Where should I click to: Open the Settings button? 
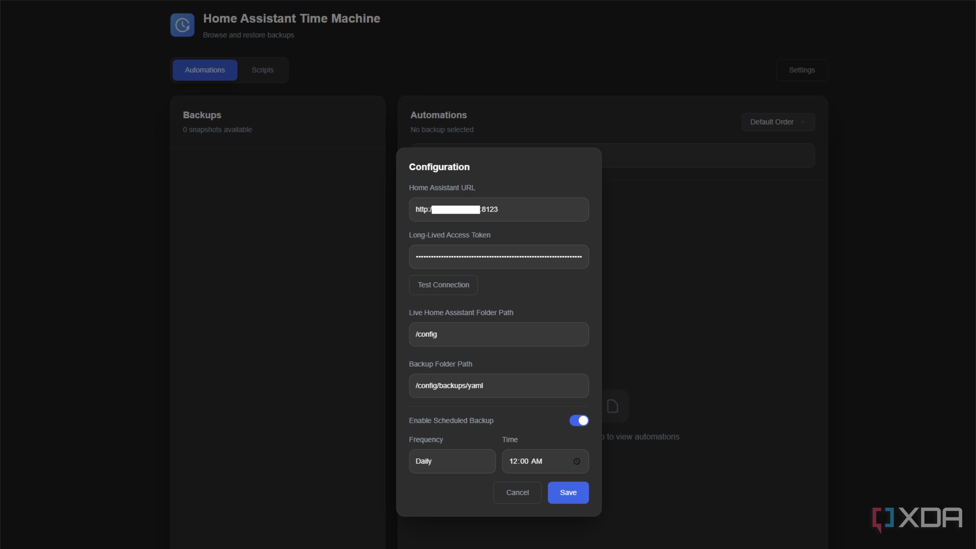802,70
